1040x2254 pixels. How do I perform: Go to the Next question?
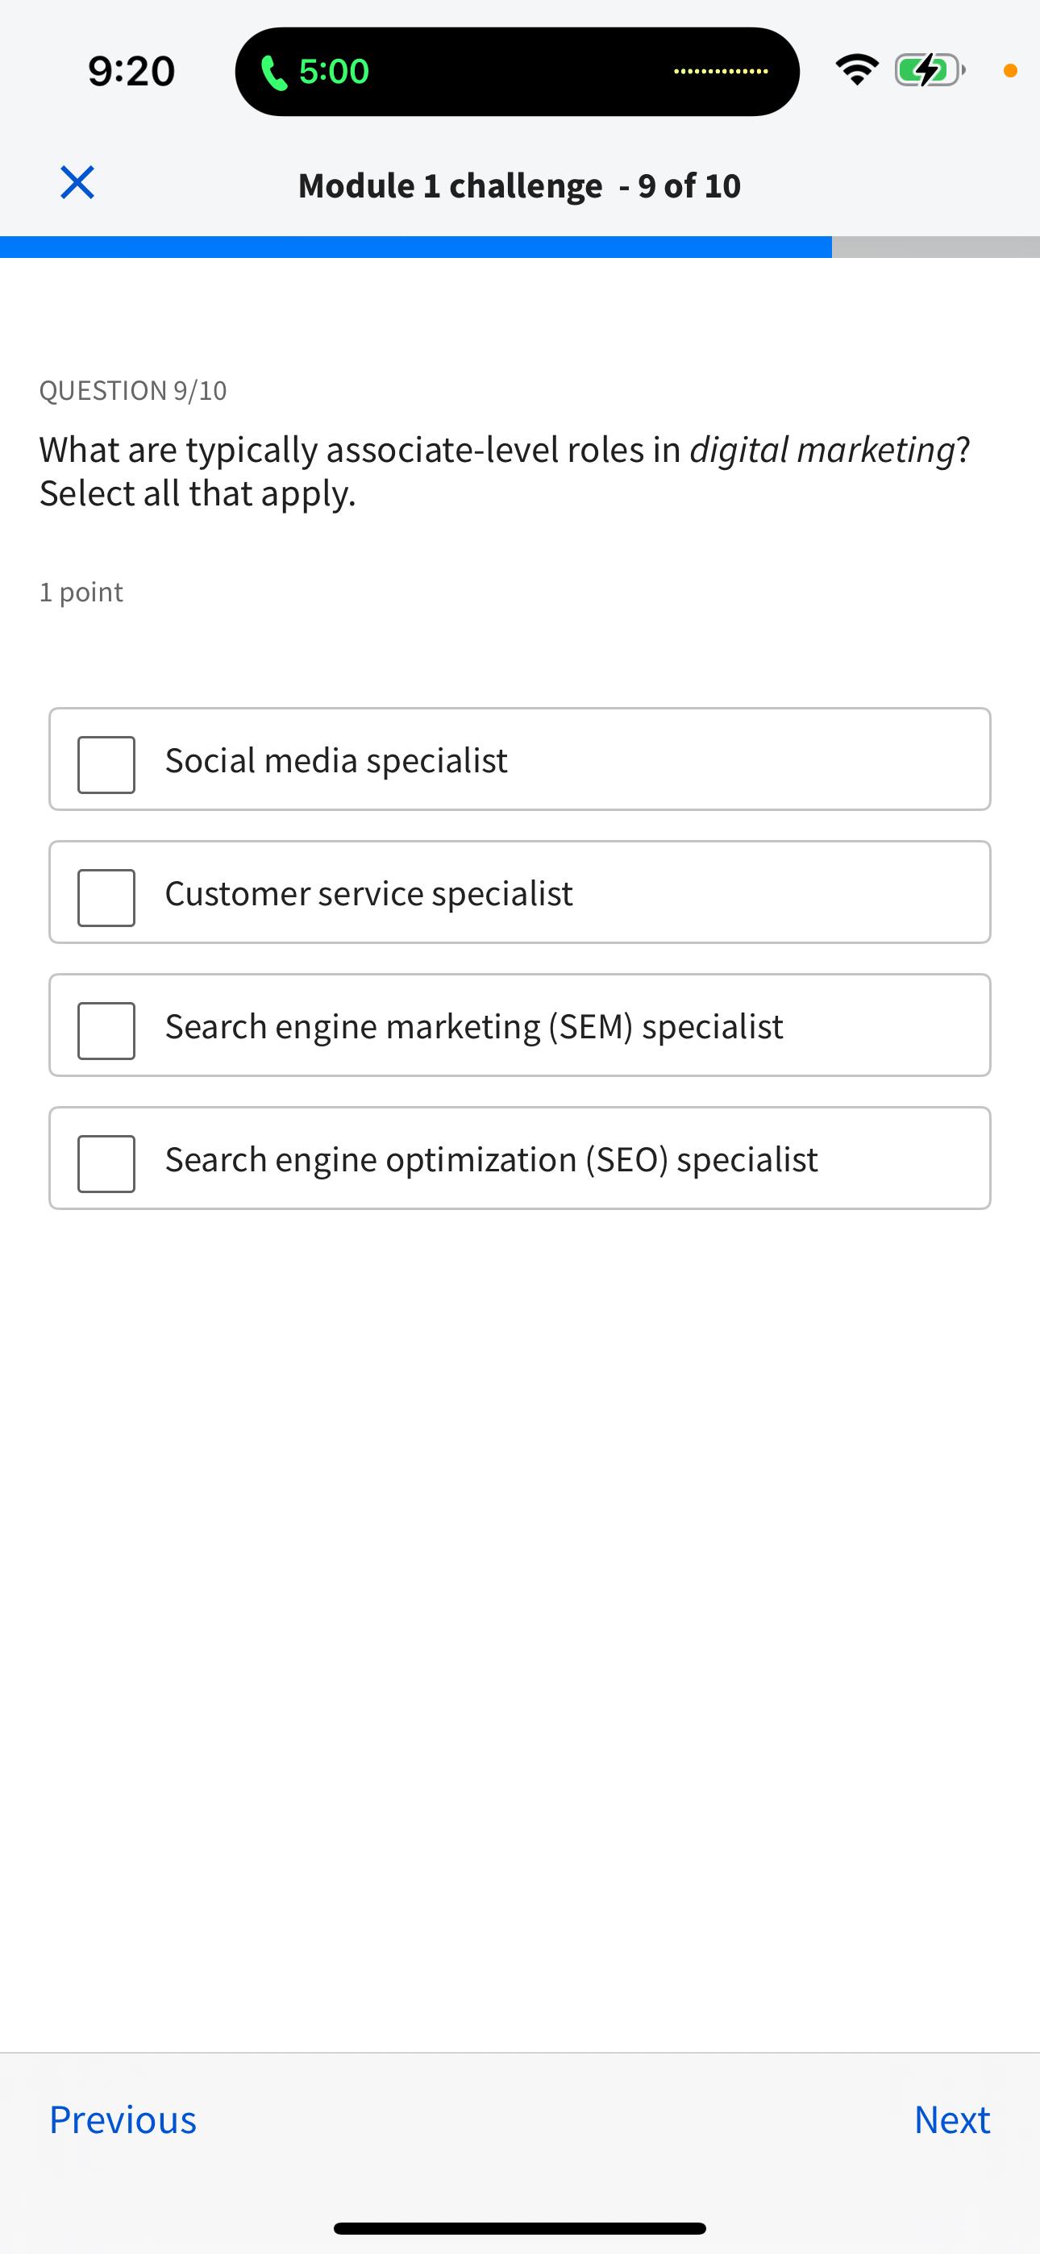951,2119
